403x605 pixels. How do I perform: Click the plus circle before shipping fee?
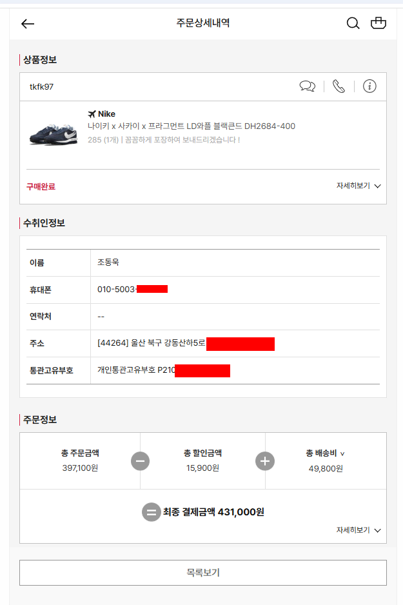point(265,461)
